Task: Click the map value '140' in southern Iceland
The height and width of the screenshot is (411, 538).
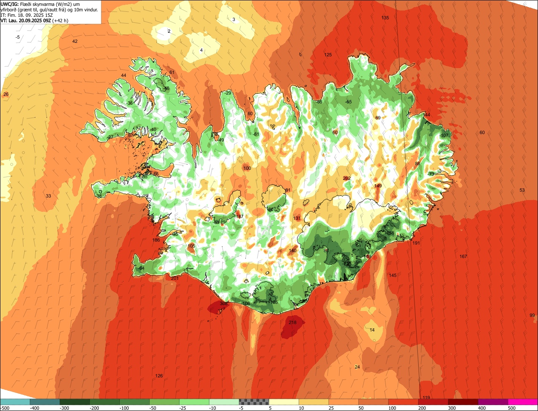Action: 293,250
